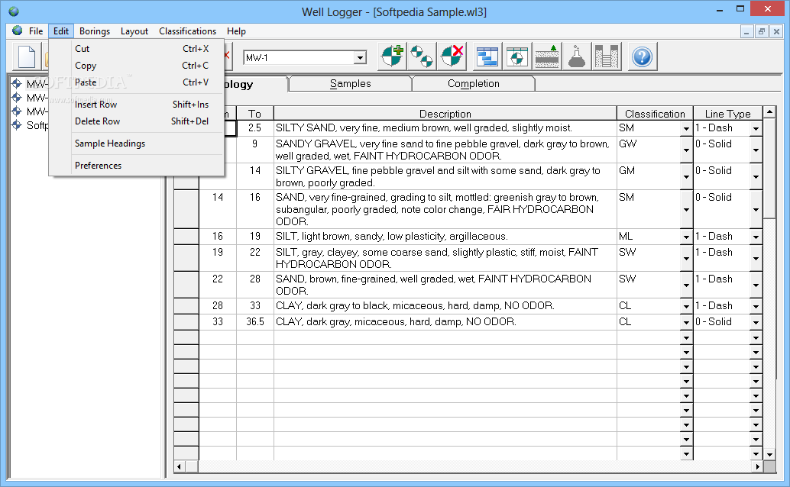Click the Copy Boring icon with two circles
790x487 pixels.
point(422,56)
